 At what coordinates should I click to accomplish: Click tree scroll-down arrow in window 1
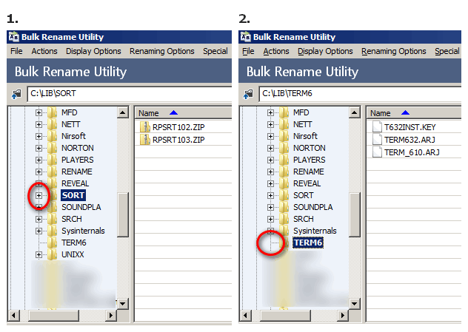(123, 304)
